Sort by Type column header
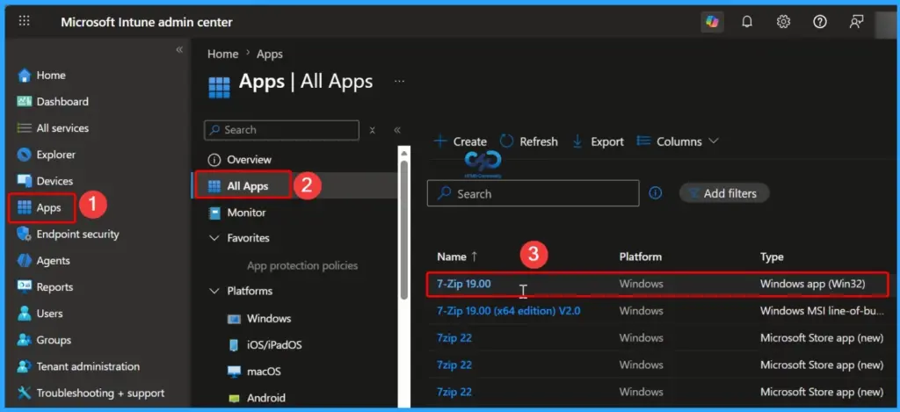The image size is (900, 412). click(x=772, y=257)
